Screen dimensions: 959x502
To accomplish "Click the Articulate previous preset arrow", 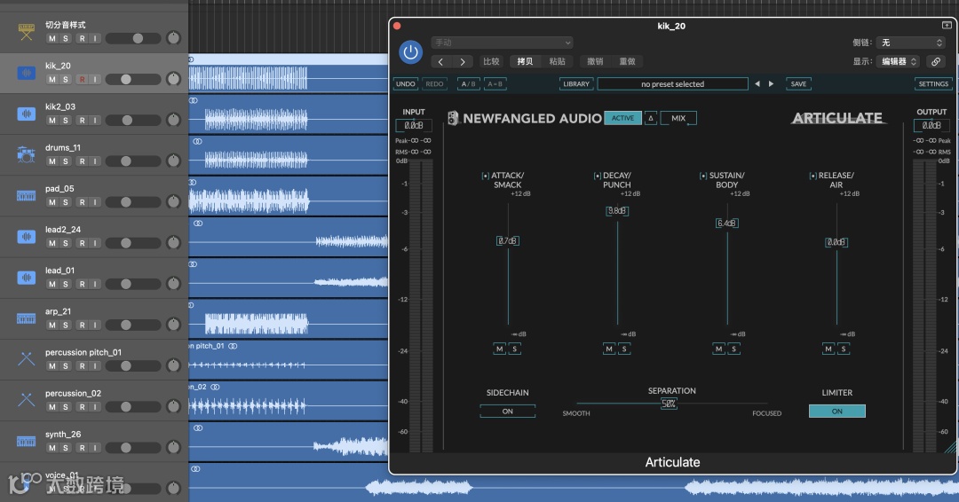I will point(757,84).
